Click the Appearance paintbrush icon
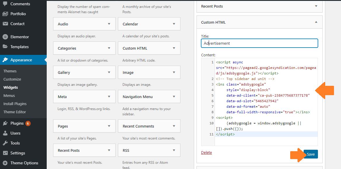The height and width of the screenshot is (169, 341). pos(5,60)
